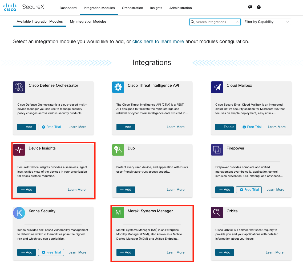This screenshot has width=303, height=266.
Task: Open the help question mark icon
Action: [258, 7]
